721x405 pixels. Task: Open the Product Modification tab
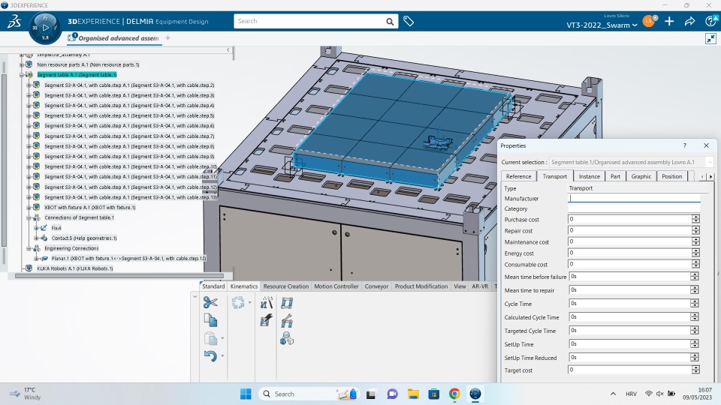click(421, 286)
